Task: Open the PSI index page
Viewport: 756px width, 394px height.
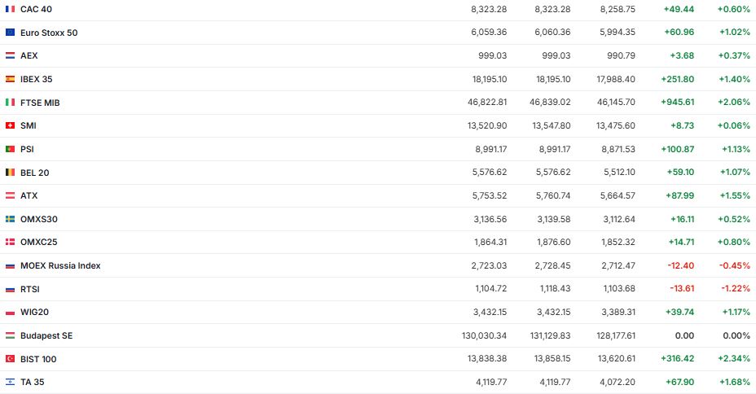Action: coord(27,149)
